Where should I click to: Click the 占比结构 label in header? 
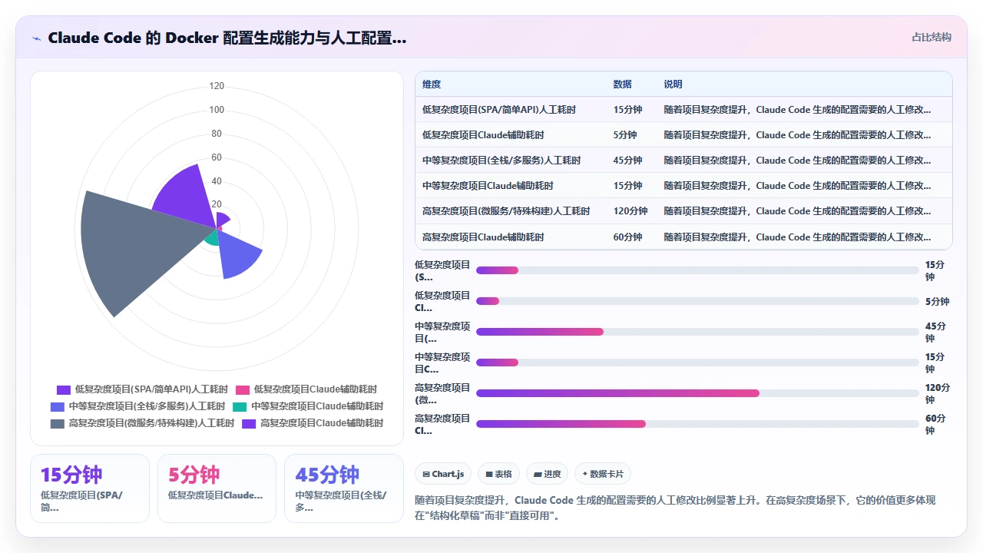(932, 37)
